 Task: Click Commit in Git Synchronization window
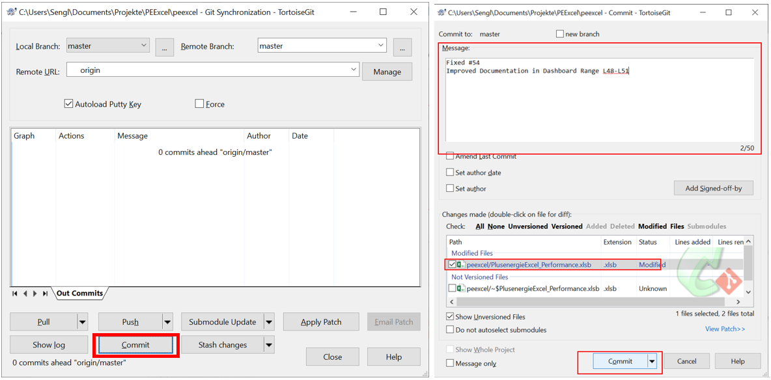[135, 345]
